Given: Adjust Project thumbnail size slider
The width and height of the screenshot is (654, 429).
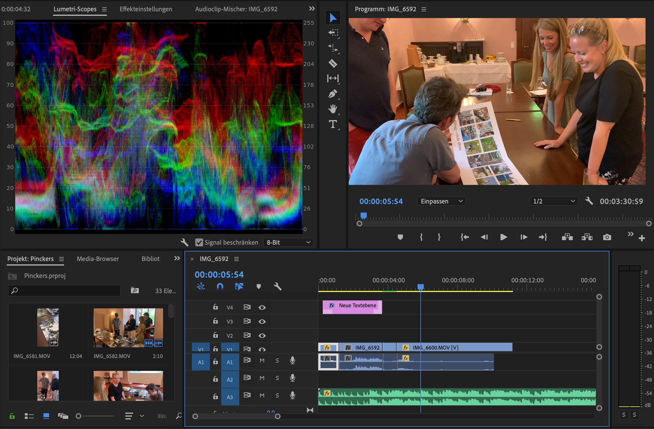Looking at the screenshot, I should (x=78, y=416).
